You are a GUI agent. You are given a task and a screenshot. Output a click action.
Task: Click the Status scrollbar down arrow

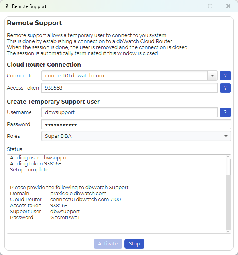pos(228,231)
